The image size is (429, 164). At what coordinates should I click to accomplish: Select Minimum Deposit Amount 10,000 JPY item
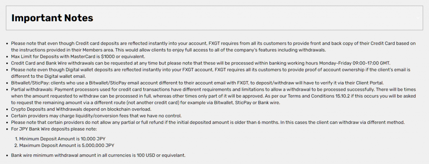[x=60, y=138]
